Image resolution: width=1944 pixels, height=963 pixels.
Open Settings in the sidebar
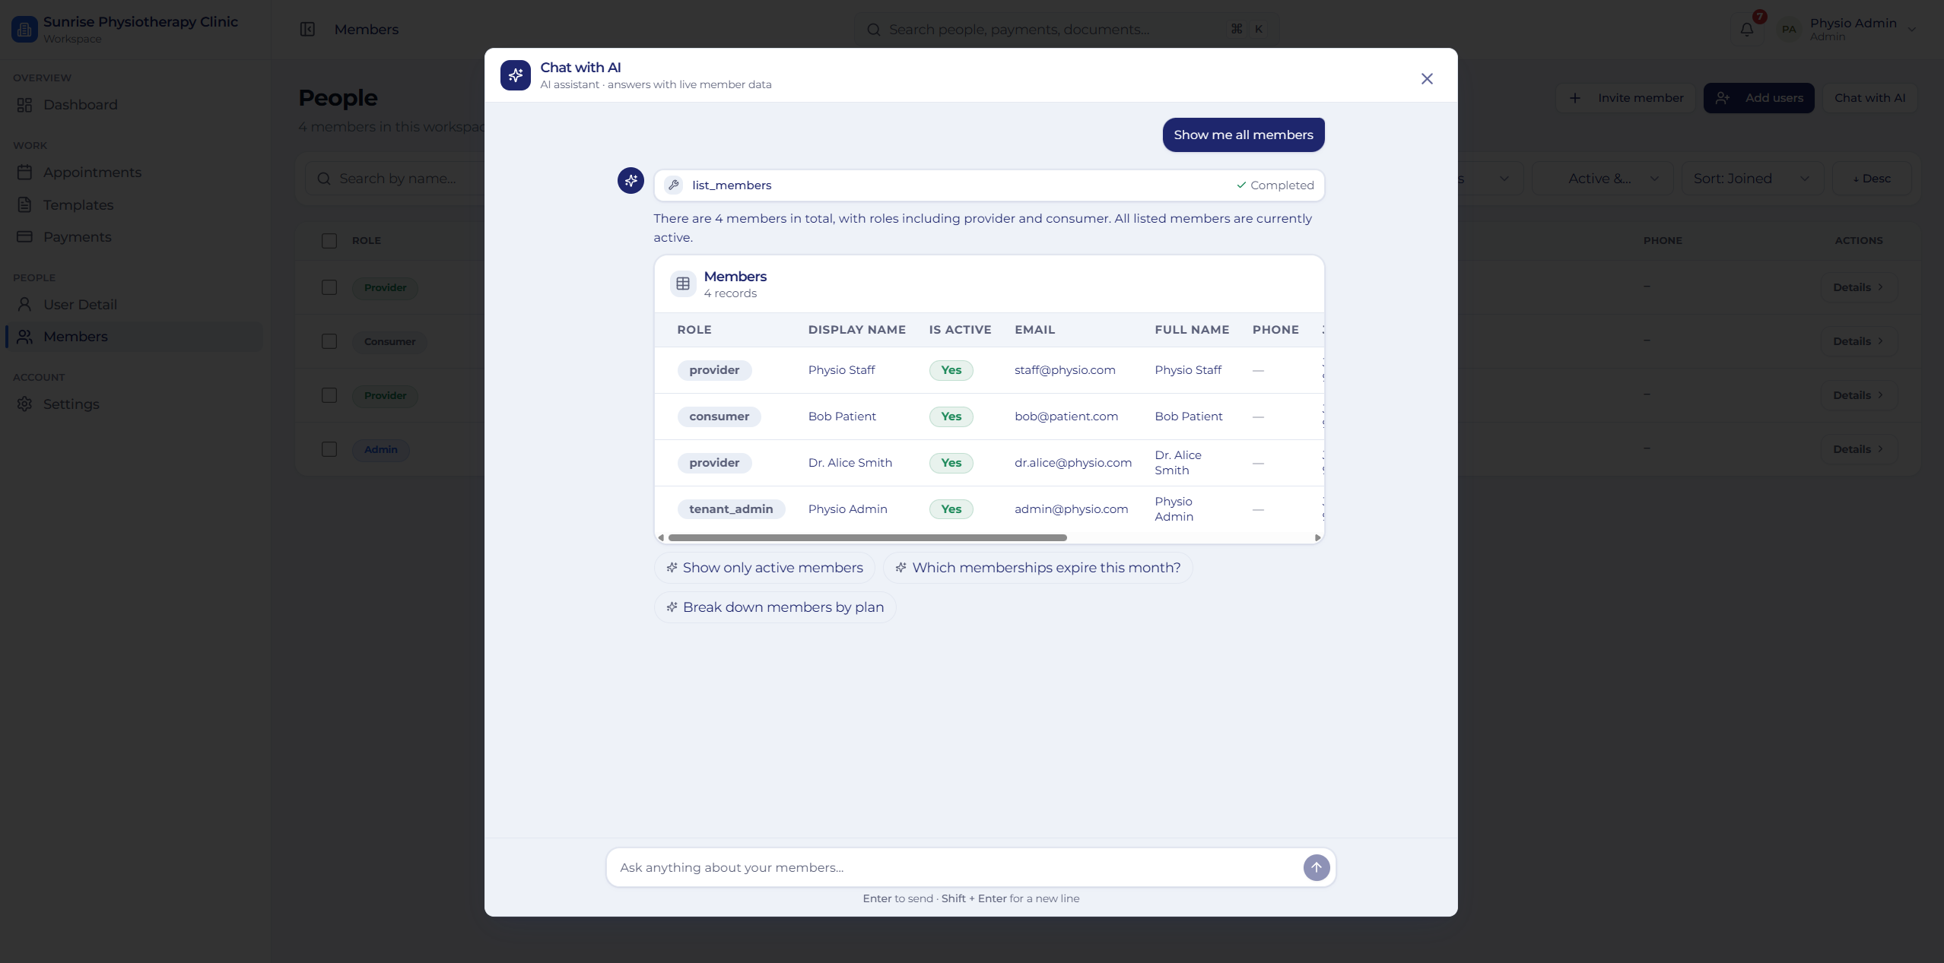pos(135,404)
